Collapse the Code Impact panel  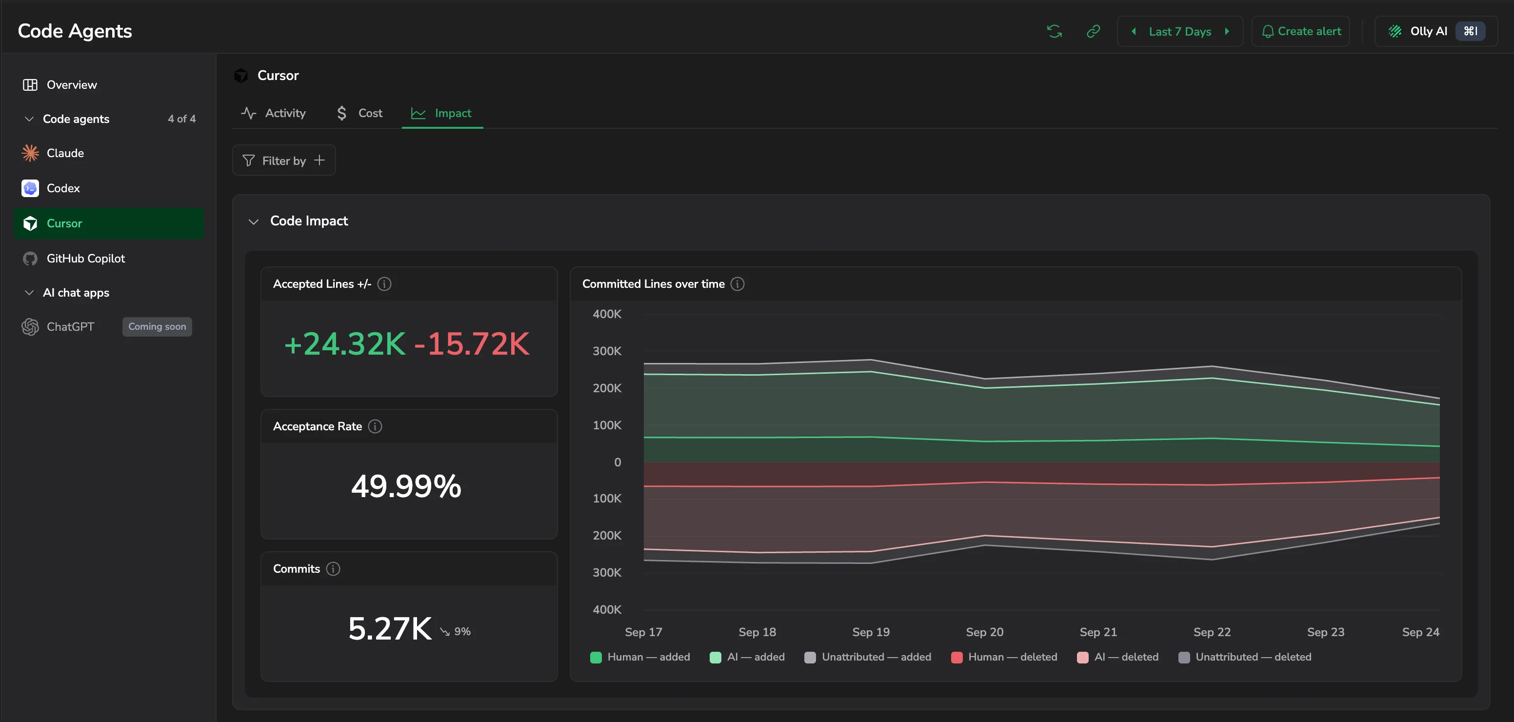pos(253,221)
